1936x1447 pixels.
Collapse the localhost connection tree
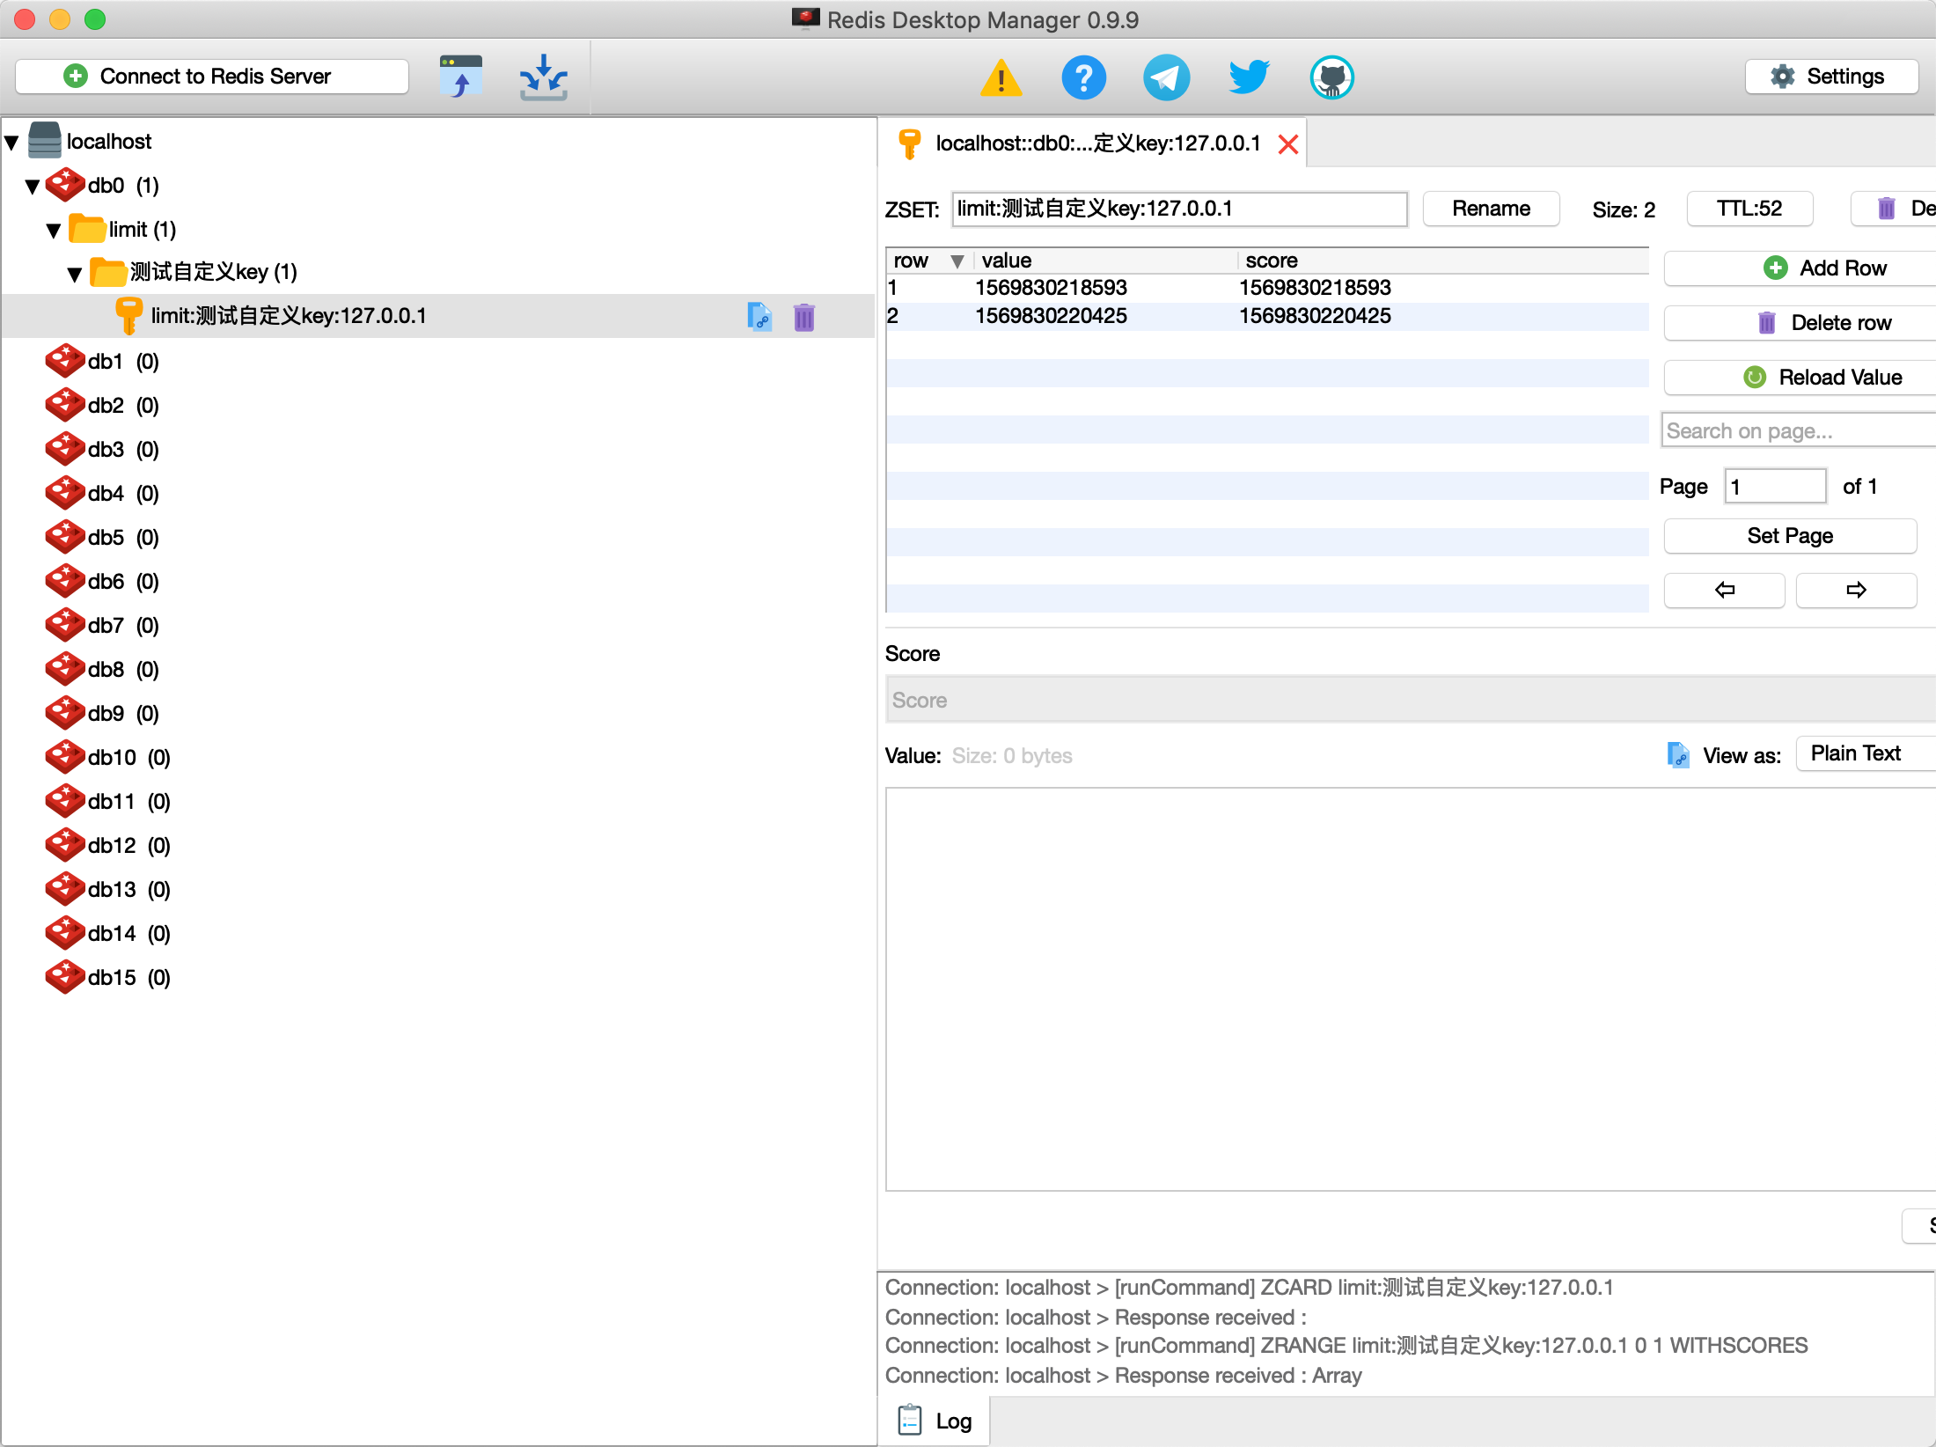pos(12,143)
